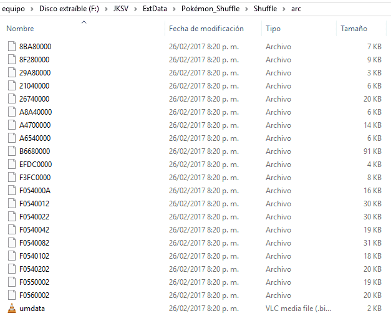The image size is (391, 321).
Task: Click the F0540042 file icon
Action: (12, 229)
